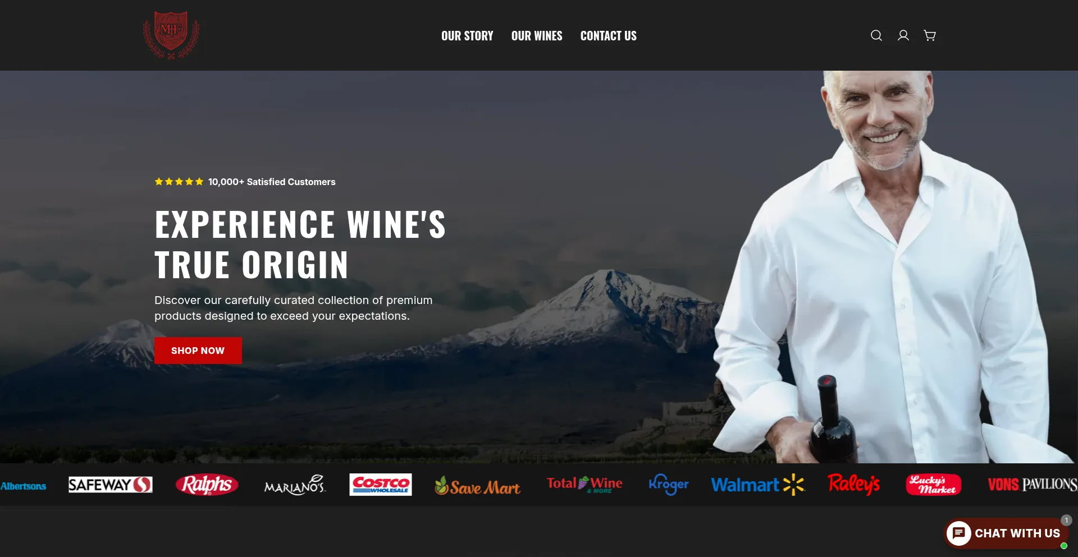
Task: Click the Walmart logo
Action: point(757,485)
